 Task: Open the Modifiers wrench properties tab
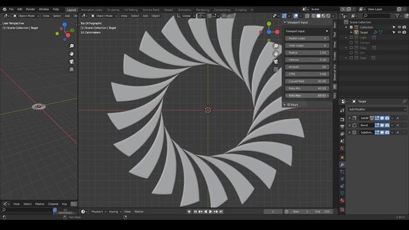point(343,165)
